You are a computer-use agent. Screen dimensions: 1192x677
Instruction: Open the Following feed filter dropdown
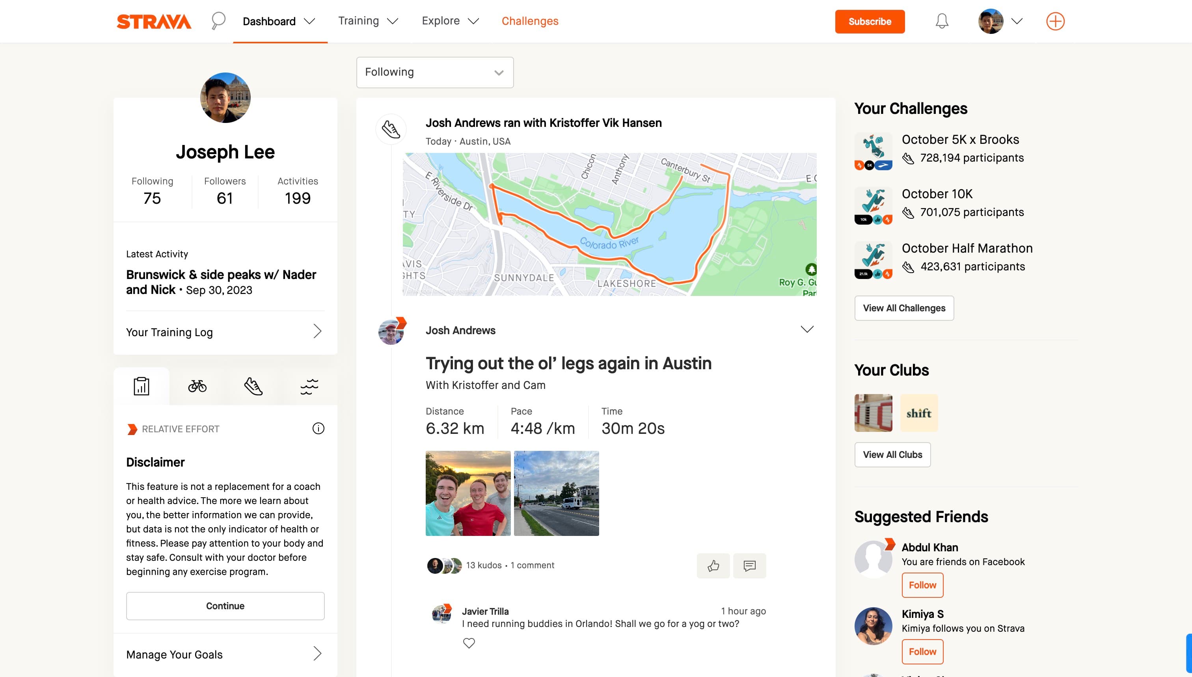pos(435,73)
